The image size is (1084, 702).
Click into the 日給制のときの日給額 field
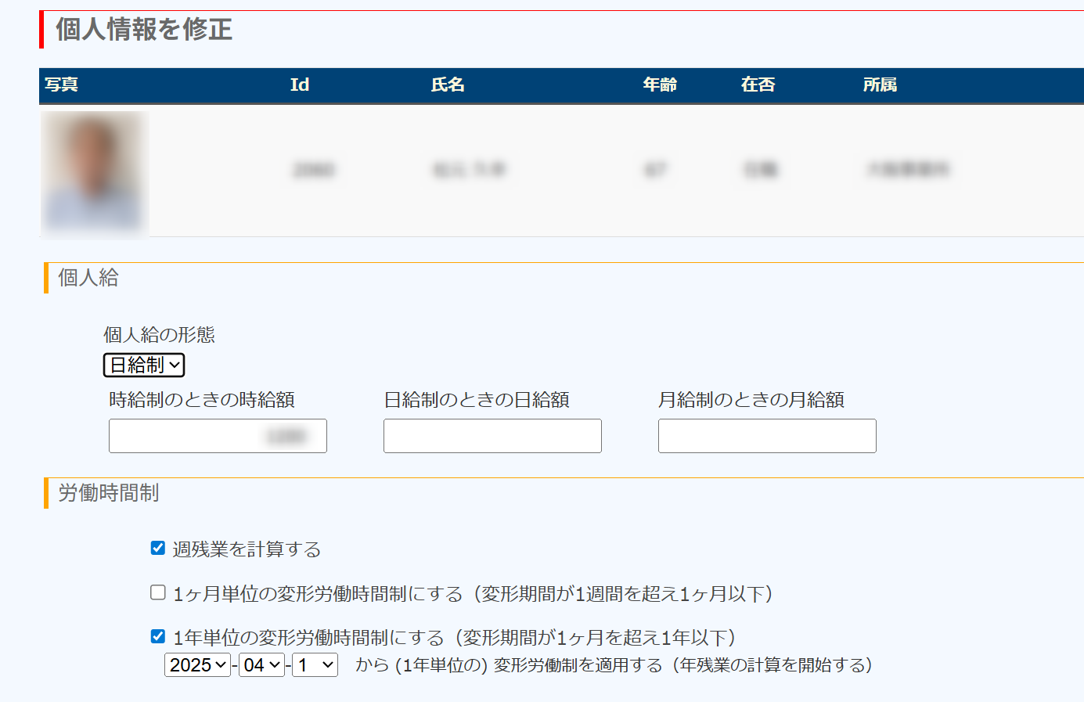[492, 436]
